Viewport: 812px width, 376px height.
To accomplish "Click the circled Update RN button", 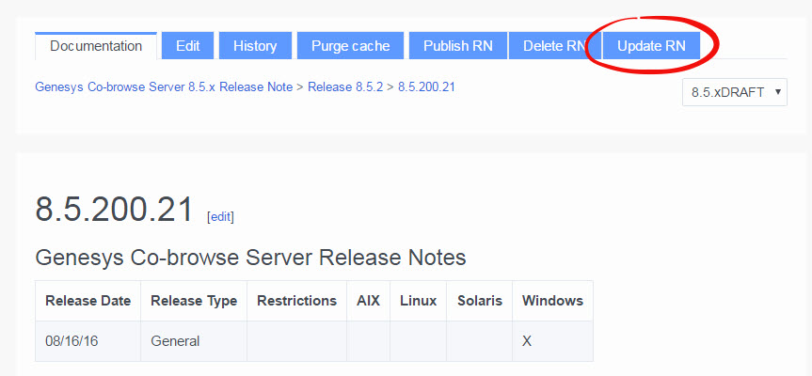I will point(651,45).
